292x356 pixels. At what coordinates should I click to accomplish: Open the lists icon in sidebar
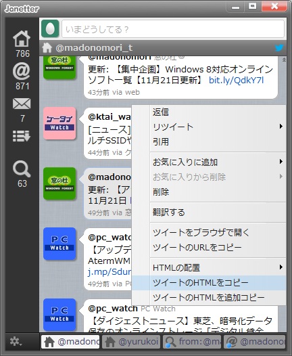(x=22, y=136)
